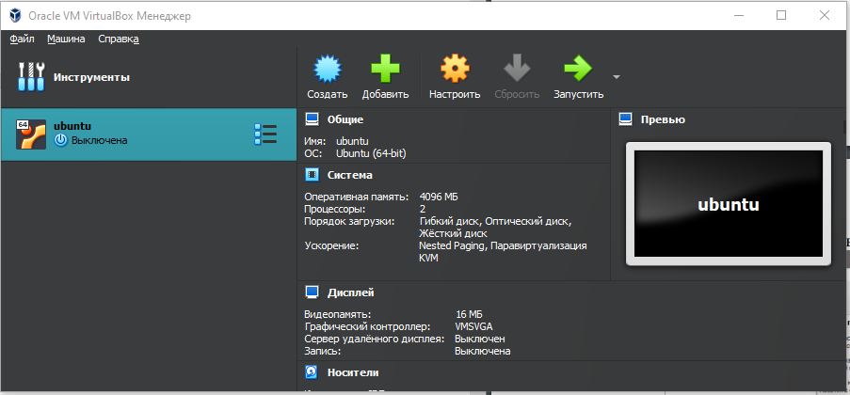Viewport: 850px width, 395px height.
Task: Open the Система section header
Action: tap(349, 176)
